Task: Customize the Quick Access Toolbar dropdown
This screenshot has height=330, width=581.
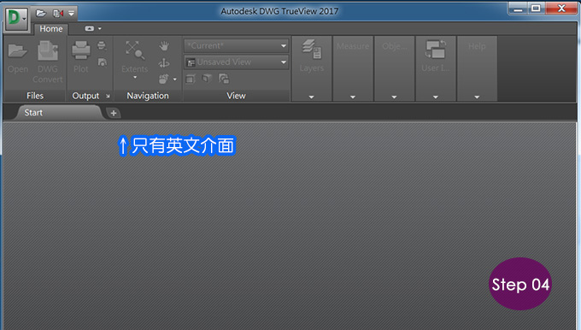Action: point(72,14)
